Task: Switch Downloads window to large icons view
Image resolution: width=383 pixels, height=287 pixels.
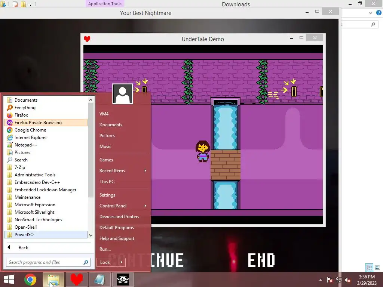Action: (x=378, y=268)
